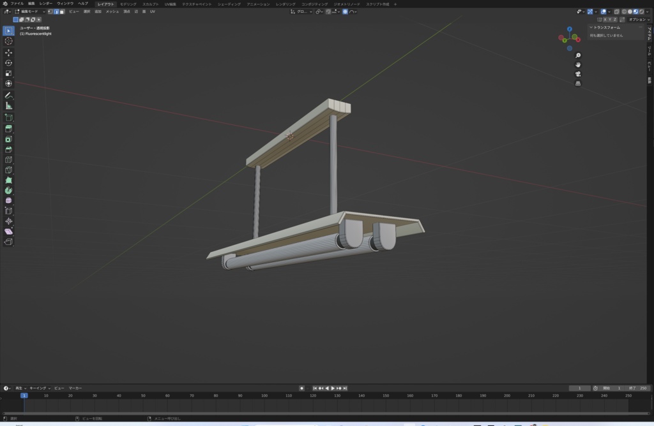Open the 編集モード mode dropdown

(x=31, y=12)
